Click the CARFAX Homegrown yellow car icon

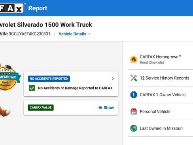click(x=134, y=59)
